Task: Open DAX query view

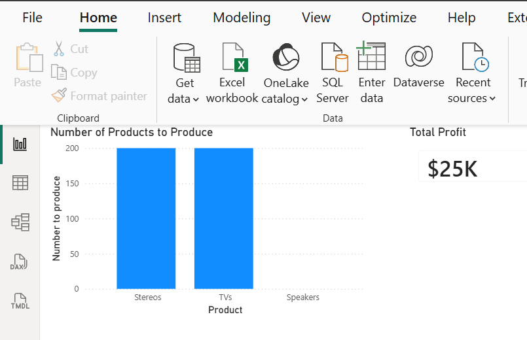Action: (19, 262)
